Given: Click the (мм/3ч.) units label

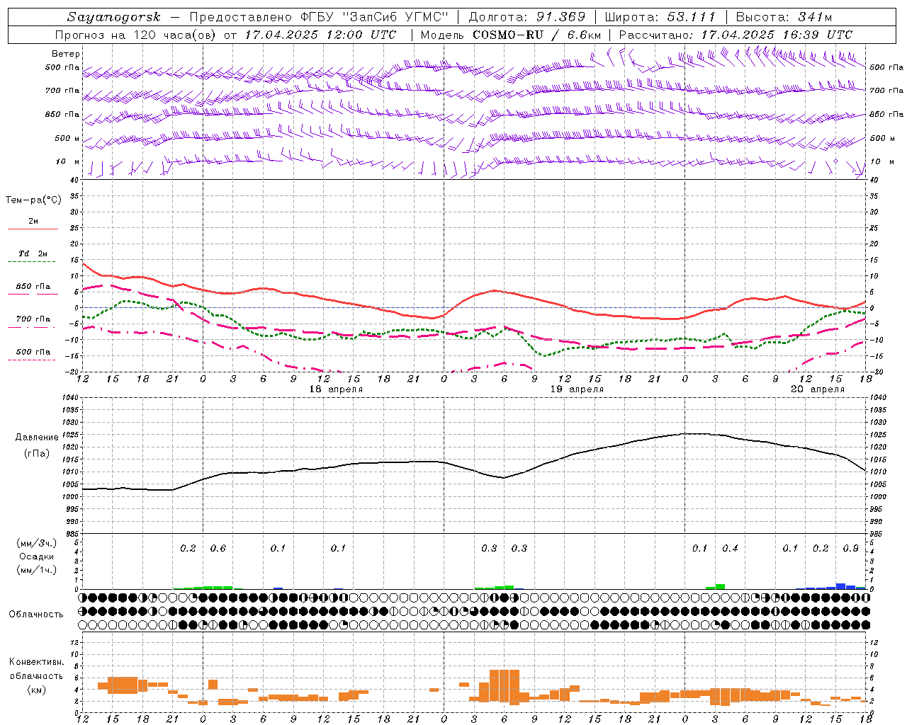Looking at the screenshot, I should [36, 543].
